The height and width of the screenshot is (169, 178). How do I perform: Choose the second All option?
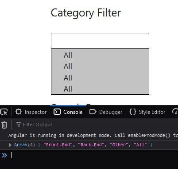tap(100, 66)
